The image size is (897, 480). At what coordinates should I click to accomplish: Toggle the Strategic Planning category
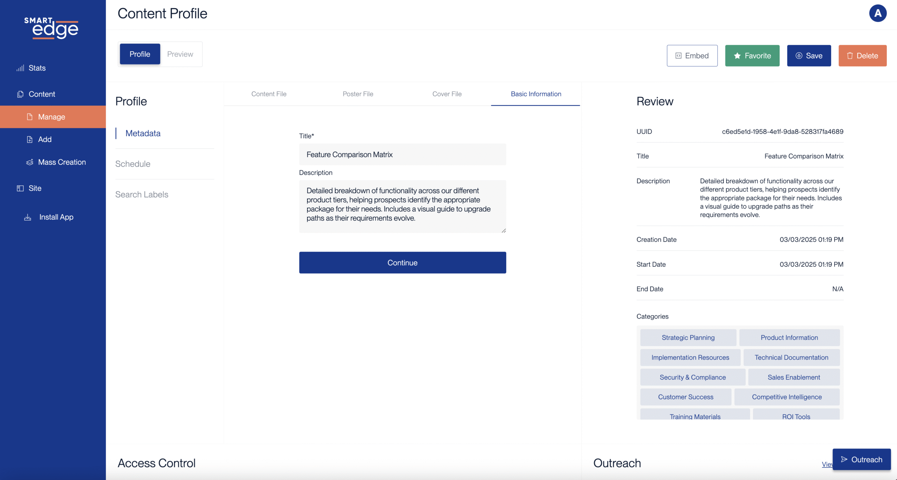click(688, 337)
